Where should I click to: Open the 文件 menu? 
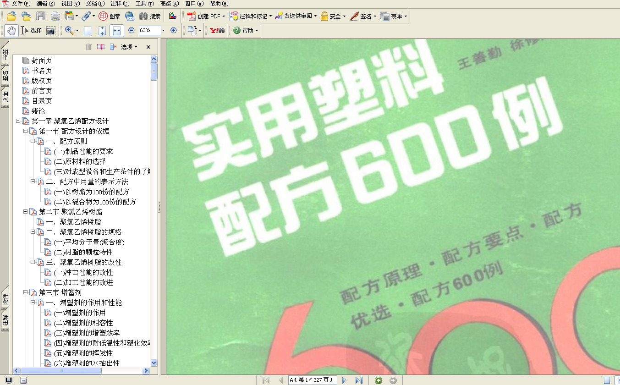coord(20,4)
